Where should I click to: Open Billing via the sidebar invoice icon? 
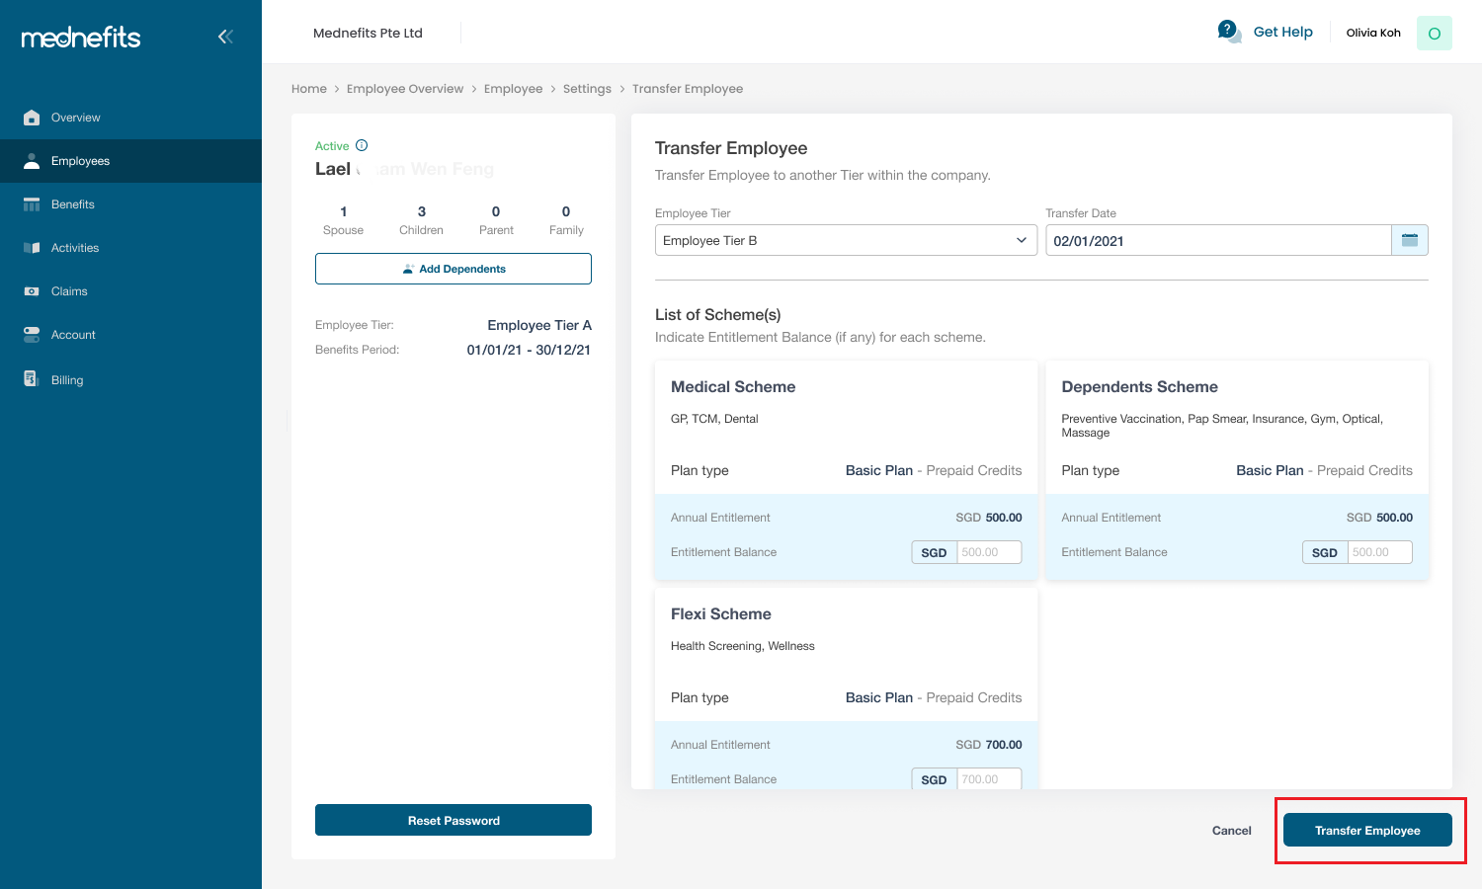pyautogui.click(x=31, y=378)
